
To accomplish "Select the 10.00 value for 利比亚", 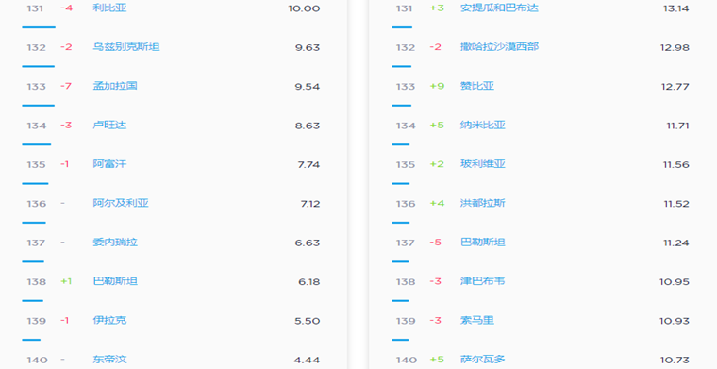I will click(x=304, y=8).
